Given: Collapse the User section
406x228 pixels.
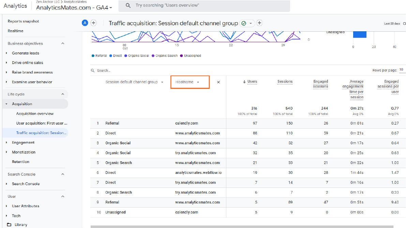Looking at the screenshot, I should pos(63,196).
